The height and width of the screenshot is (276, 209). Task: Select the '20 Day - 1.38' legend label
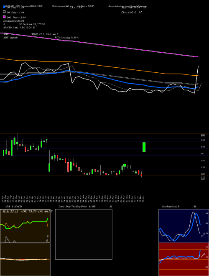[x=15, y=8]
